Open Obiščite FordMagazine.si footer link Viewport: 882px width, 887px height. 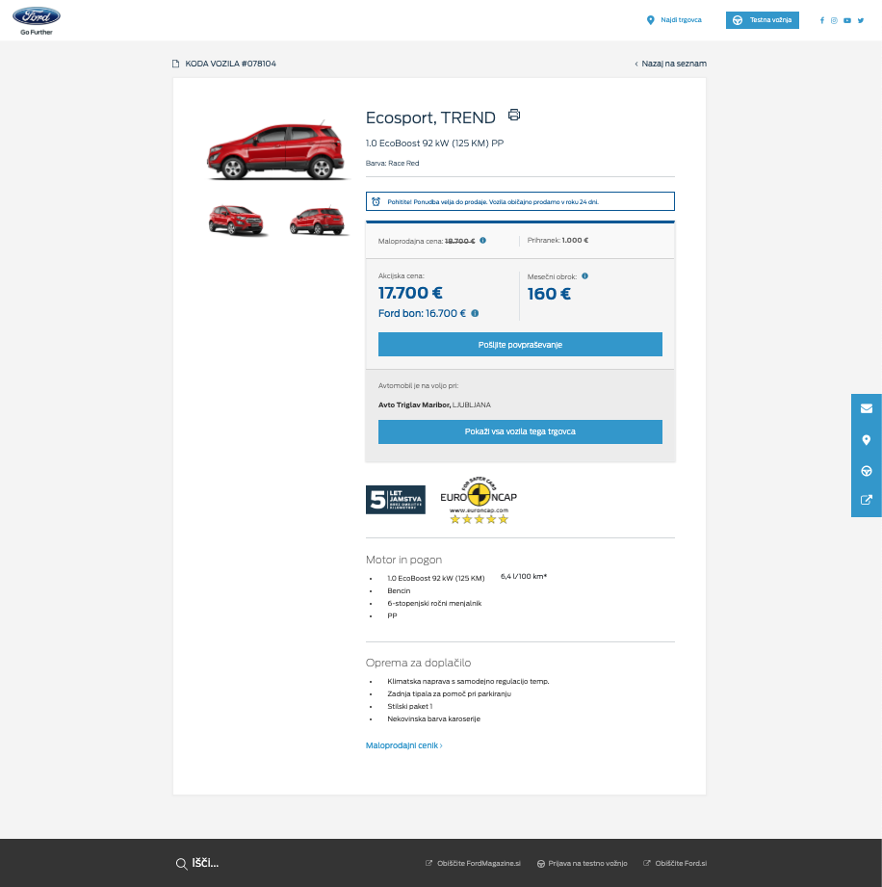473,864
